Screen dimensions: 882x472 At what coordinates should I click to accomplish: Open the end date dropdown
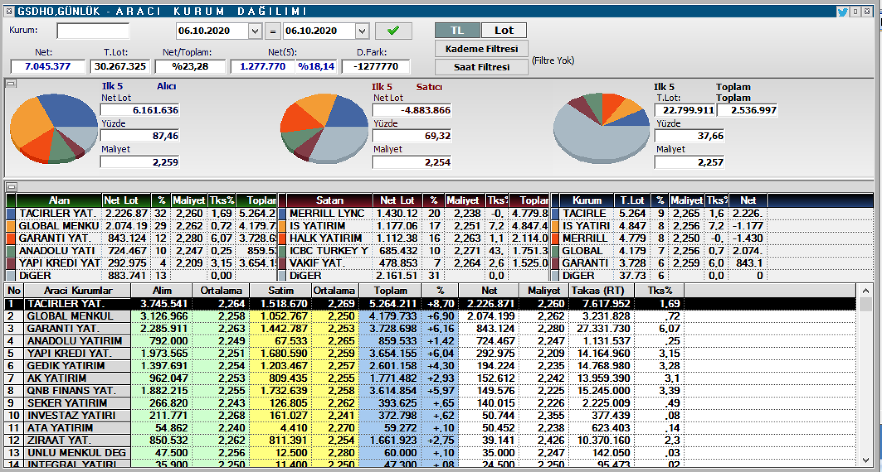click(362, 31)
